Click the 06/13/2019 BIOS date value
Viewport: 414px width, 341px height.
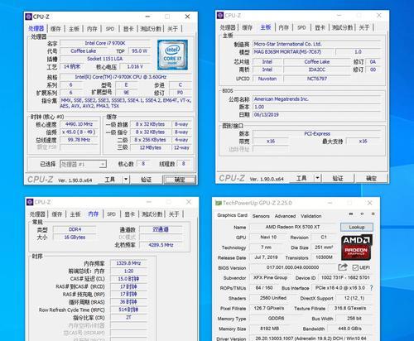pyautogui.click(x=316, y=114)
